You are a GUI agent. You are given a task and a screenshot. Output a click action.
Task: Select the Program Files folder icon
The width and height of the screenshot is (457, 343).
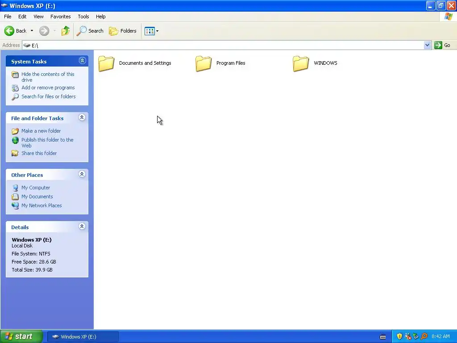(x=204, y=63)
